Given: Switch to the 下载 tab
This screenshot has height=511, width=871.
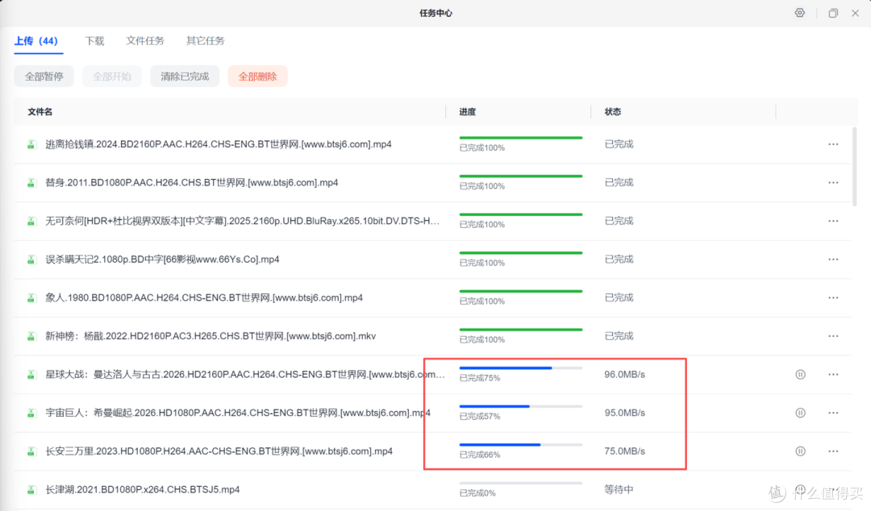Looking at the screenshot, I should (x=94, y=41).
